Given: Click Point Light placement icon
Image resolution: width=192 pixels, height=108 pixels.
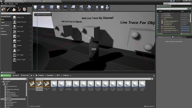Looking at the screenshot, I should 14,27.
